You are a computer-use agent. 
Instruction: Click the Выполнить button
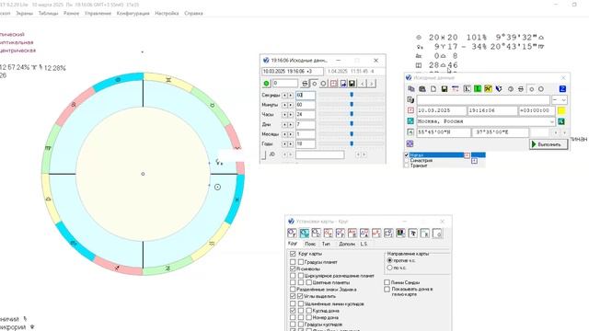[x=549, y=144]
